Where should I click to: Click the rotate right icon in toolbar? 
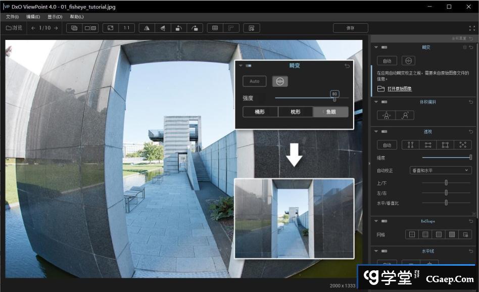click(195, 28)
